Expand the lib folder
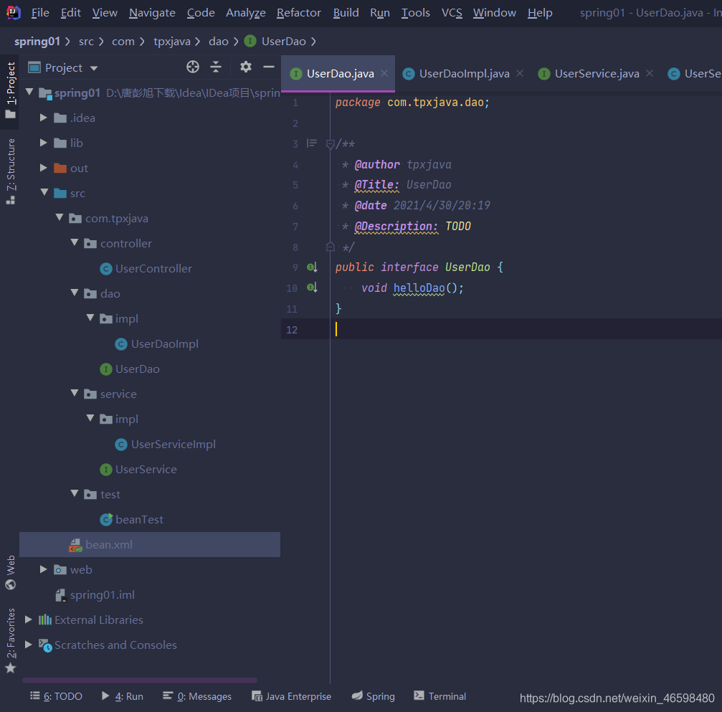722x712 pixels. [x=44, y=143]
